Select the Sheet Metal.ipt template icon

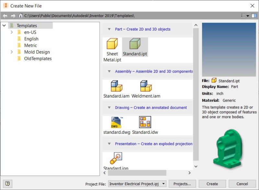[x=112, y=44]
